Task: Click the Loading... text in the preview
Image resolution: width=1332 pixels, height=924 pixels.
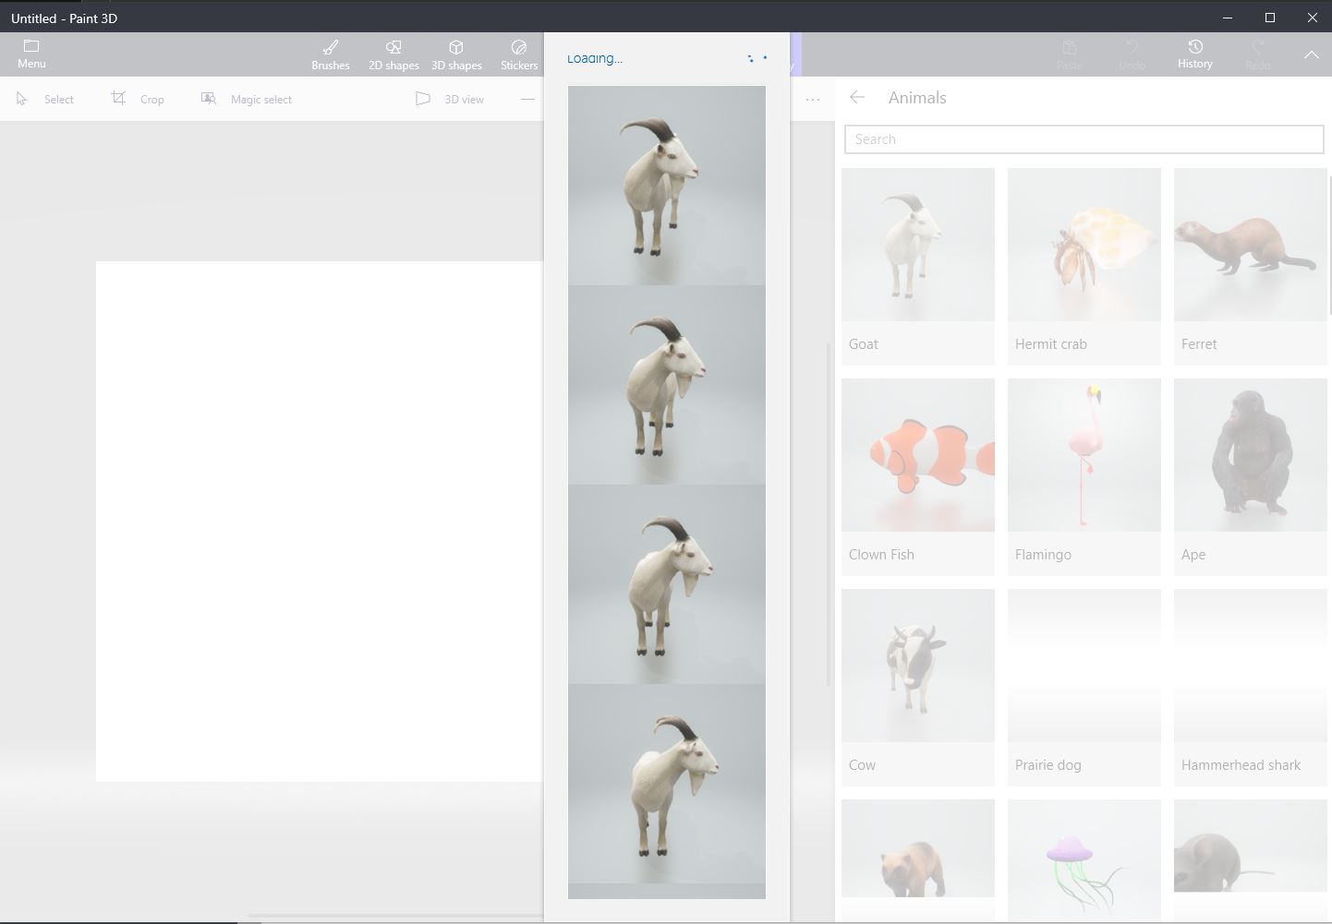Action: click(595, 58)
